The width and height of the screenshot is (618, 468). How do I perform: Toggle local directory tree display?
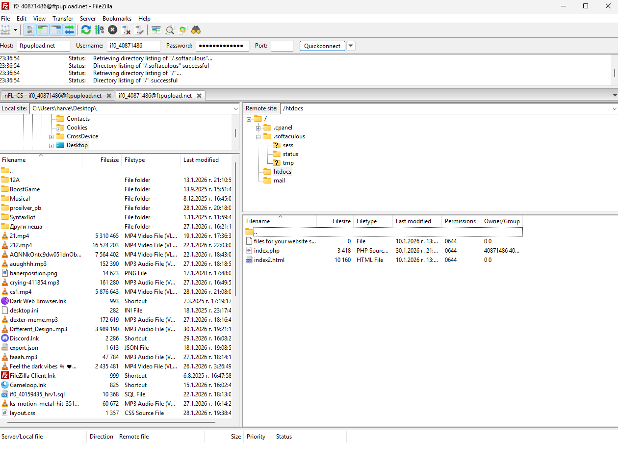click(43, 30)
